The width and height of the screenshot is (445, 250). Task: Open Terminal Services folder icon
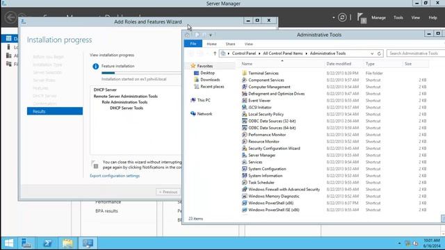[244, 73]
